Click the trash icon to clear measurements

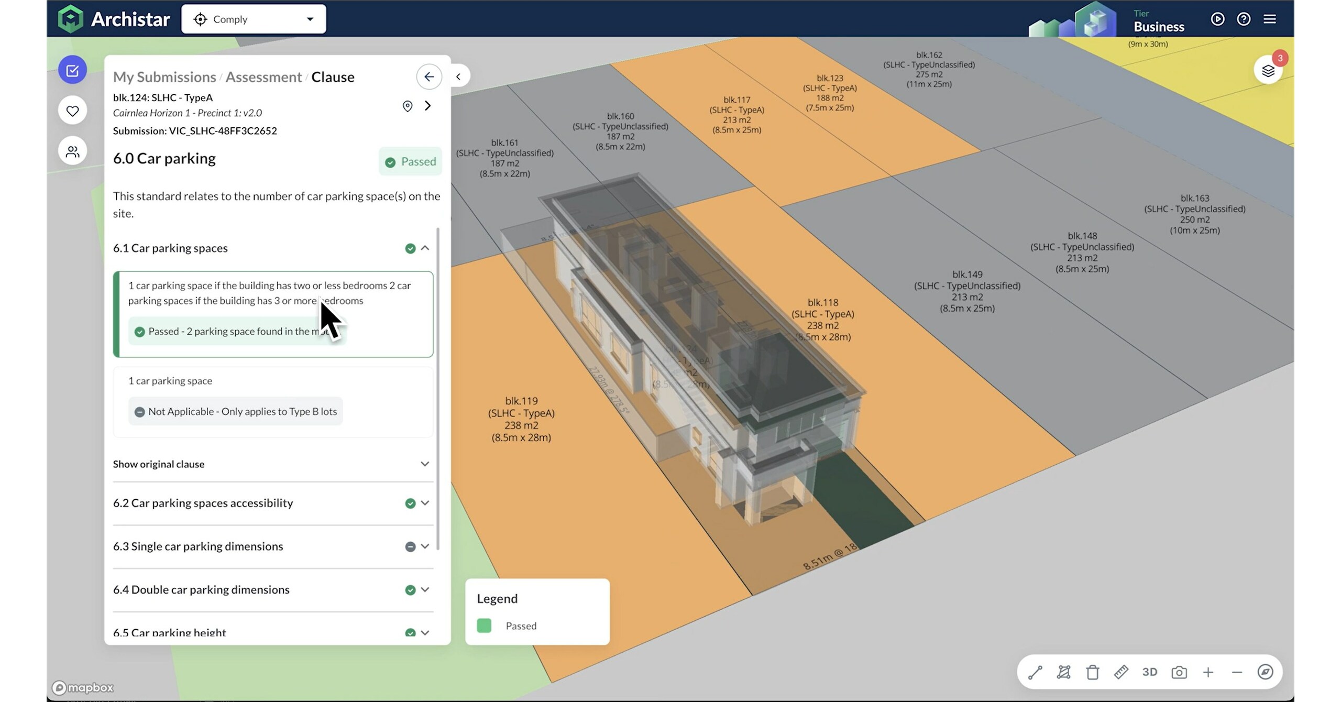1093,672
